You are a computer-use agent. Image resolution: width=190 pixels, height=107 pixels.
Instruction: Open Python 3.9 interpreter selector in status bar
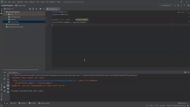click(x=176, y=106)
